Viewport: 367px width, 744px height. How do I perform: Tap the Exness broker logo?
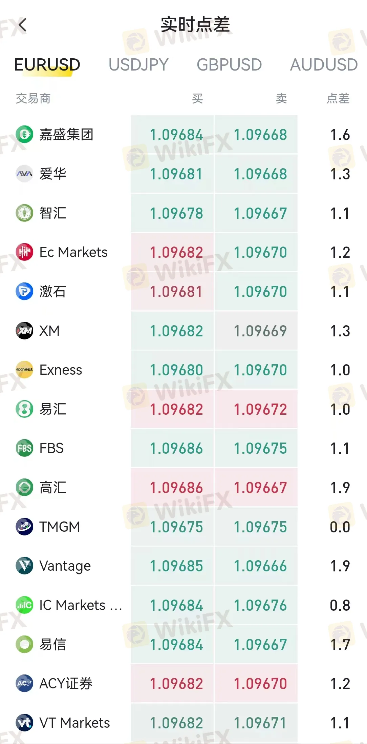point(24,370)
